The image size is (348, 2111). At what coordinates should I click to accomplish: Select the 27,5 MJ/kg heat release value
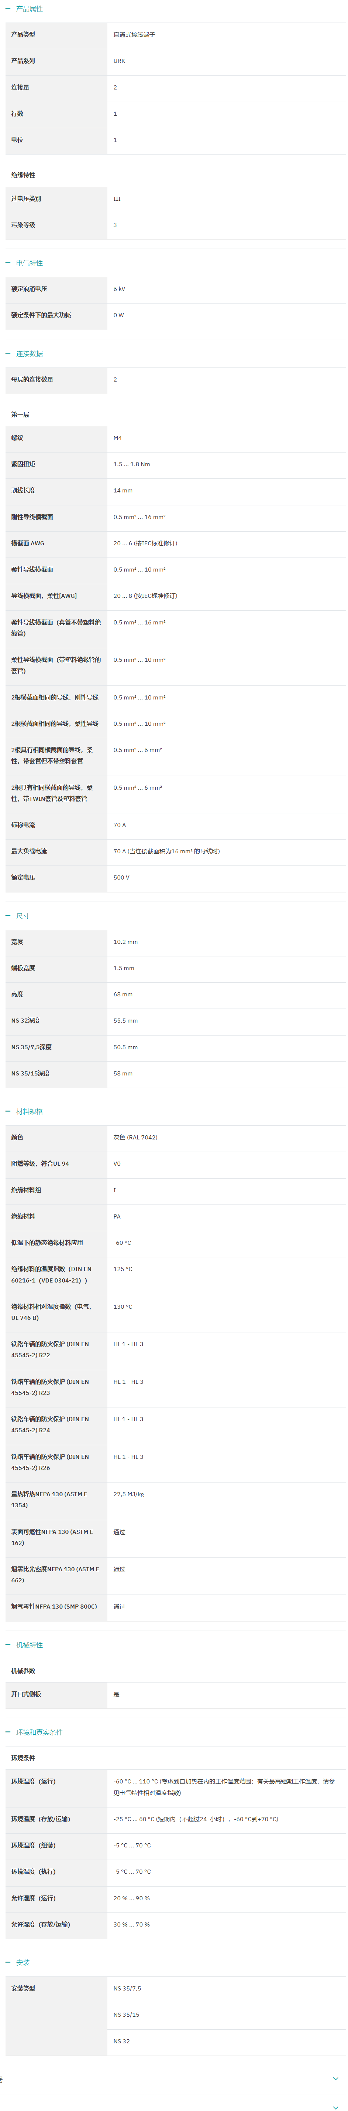[x=128, y=1494]
